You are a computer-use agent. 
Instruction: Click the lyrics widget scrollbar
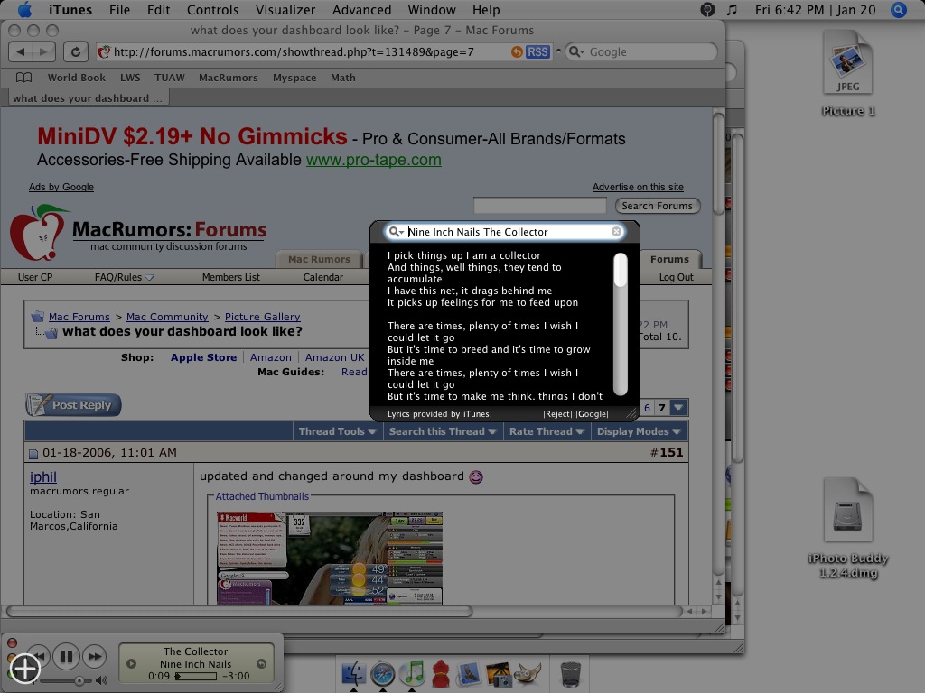click(x=620, y=324)
